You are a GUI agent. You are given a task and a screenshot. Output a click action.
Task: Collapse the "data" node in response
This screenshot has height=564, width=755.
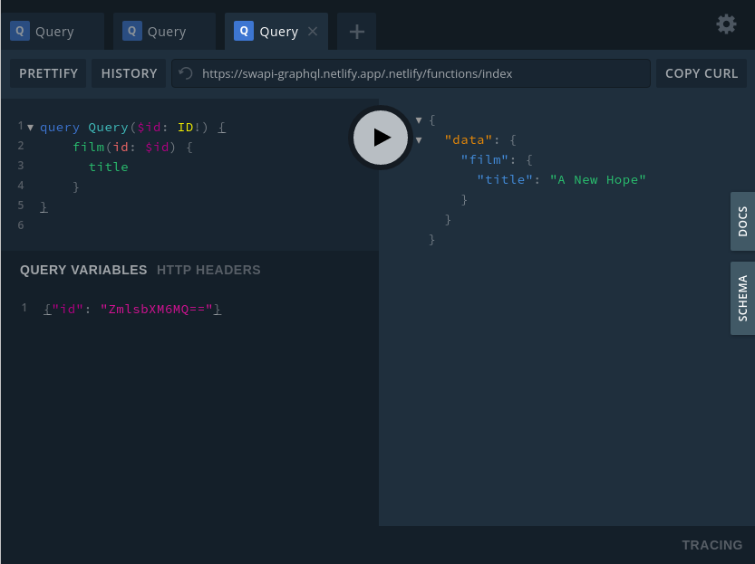click(x=419, y=139)
